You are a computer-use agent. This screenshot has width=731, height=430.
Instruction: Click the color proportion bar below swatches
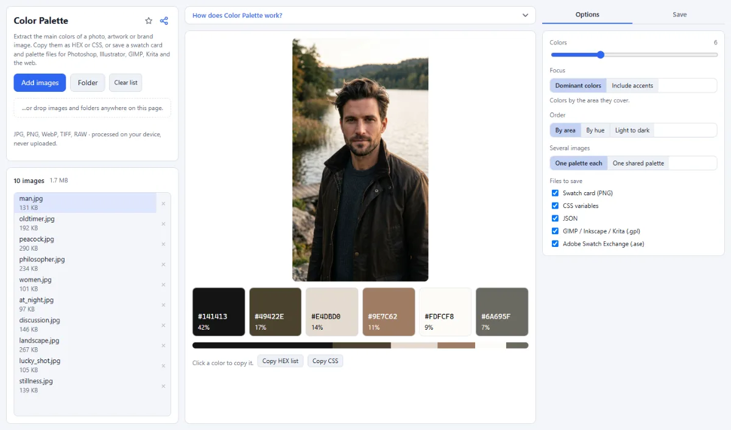click(x=360, y=345)
